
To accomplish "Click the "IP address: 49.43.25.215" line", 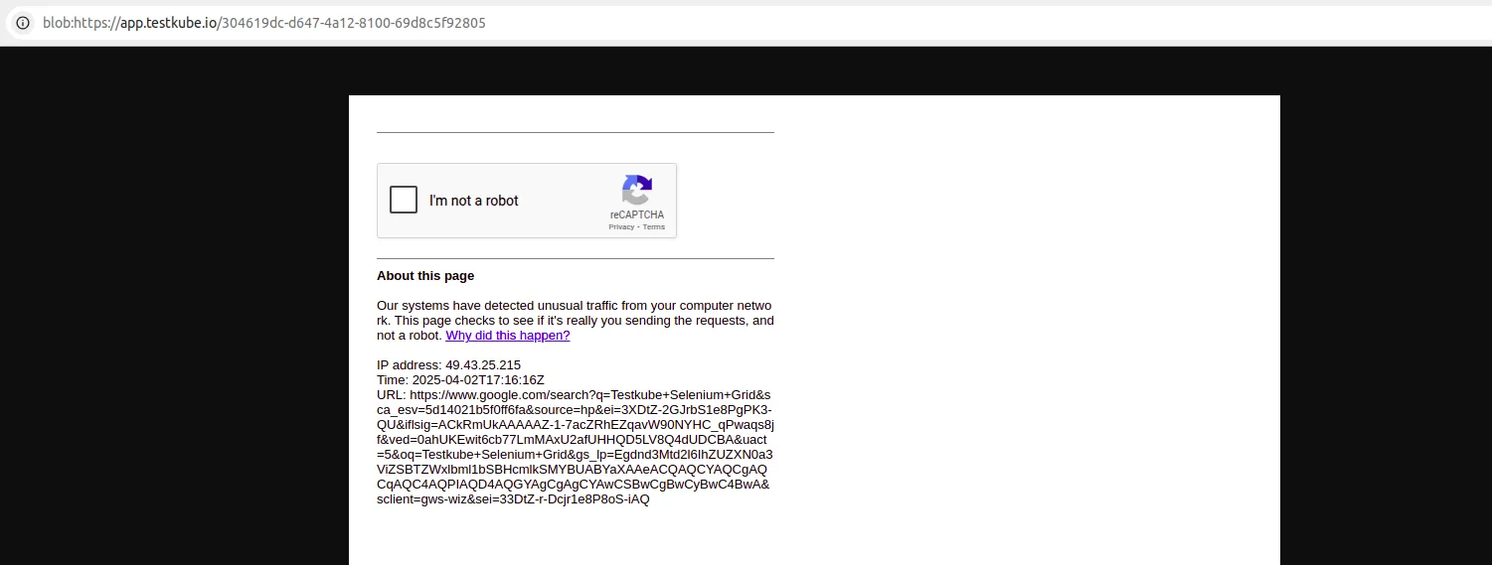I will 448,365.
